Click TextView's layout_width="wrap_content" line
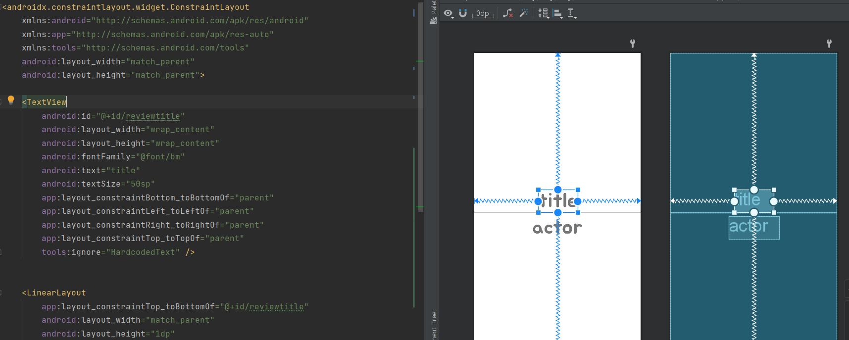Viewport: 849px width, 340px height. pyautogui.click(x=128, y=129)
